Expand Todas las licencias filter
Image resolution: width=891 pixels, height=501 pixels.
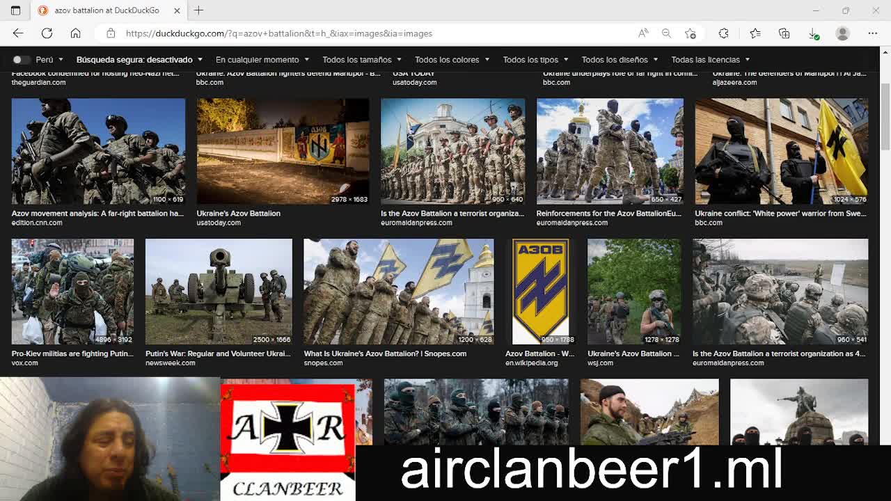(x=710, y=60)
